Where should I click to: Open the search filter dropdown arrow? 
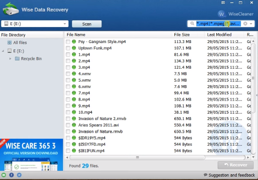coord(251,24)
